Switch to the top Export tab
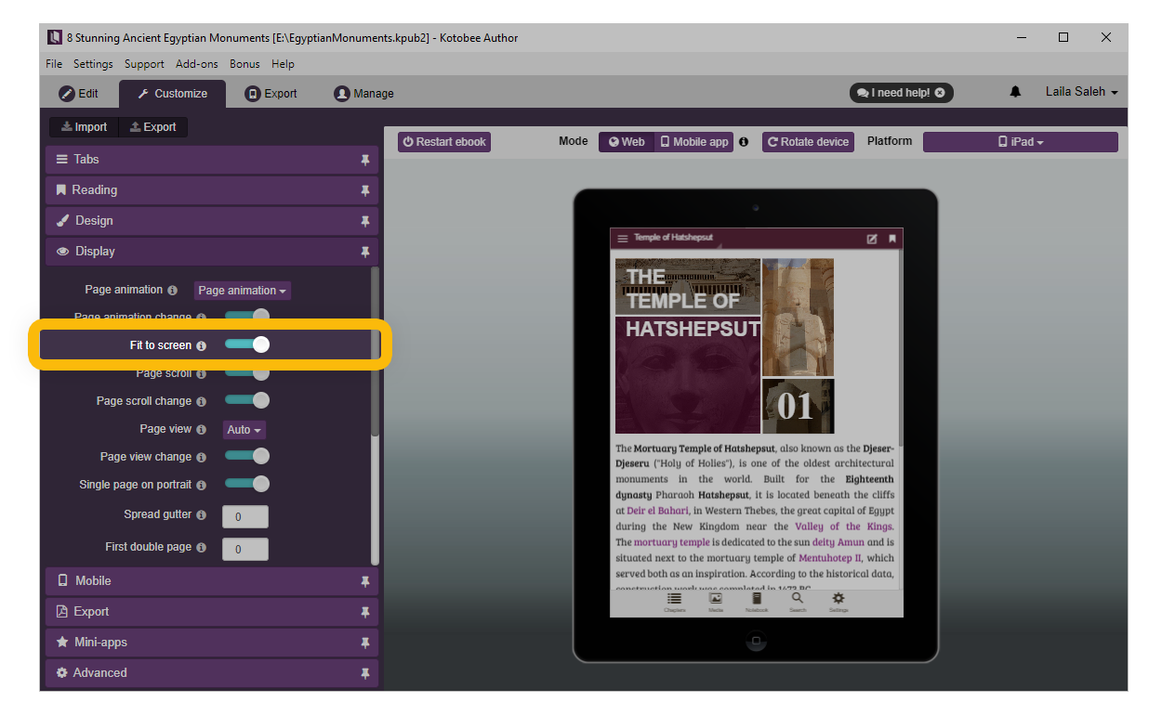This screenshot has height=715, width=1162. (271, 94)
